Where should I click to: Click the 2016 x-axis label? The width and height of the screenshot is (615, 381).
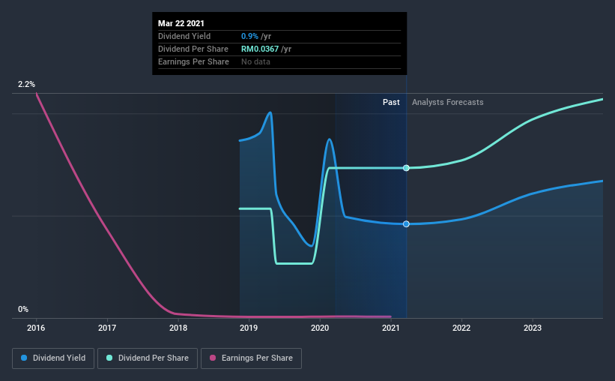click(36, 328)
